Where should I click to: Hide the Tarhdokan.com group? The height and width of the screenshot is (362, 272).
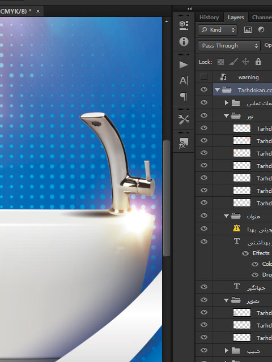(x=204, y=89)
